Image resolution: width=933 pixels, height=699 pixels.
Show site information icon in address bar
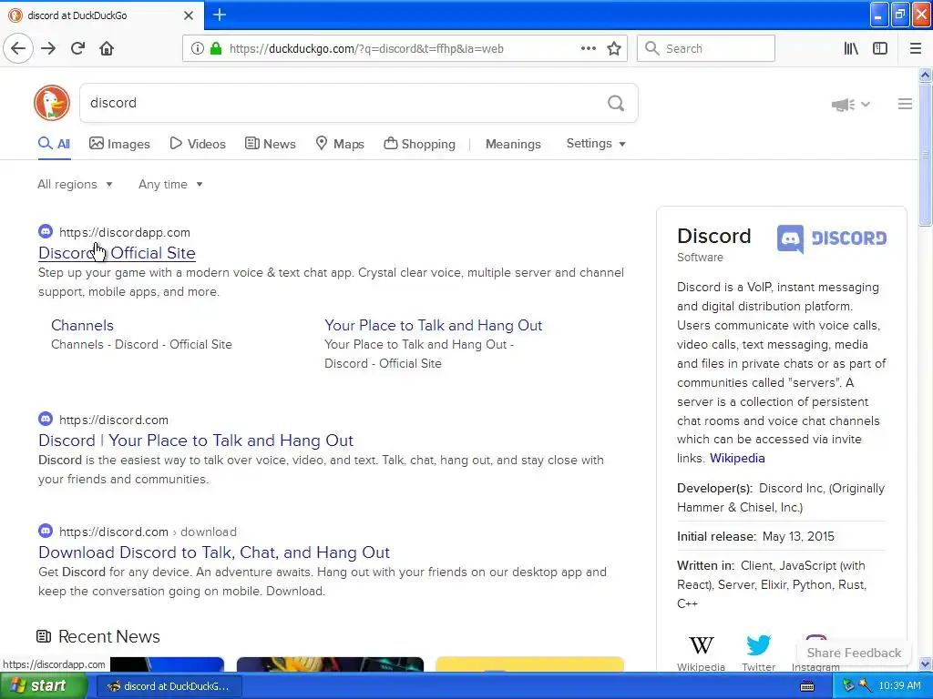point(198,48)
